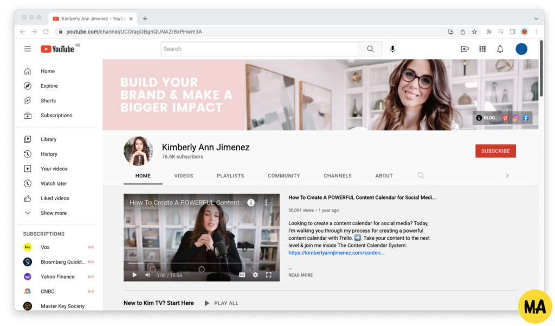The width and height of the screenshot is (555, 326).
Task: Open Subscriptions in the sidebar
Action: pyautogui.click(x=56, y=116)
